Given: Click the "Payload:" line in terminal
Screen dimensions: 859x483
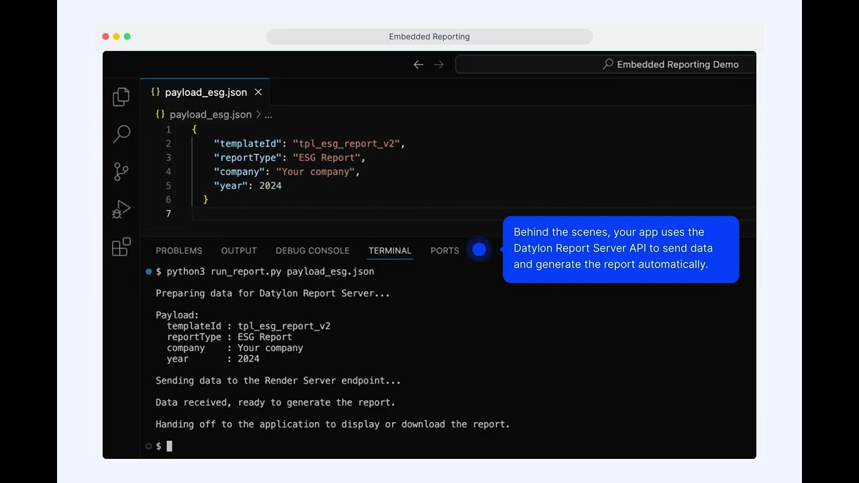Looking at the screenshot, I should tap(177, 315).
